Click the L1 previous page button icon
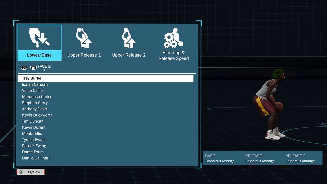 coord(24,68)
